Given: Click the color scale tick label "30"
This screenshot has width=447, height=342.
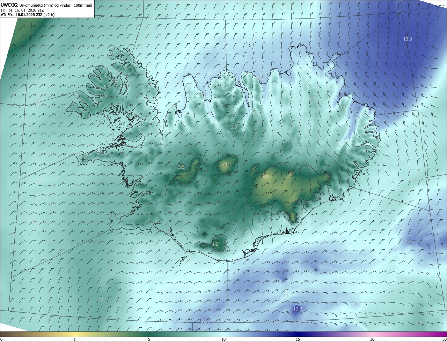Looking at the screenshot, I should coord(372,339).
